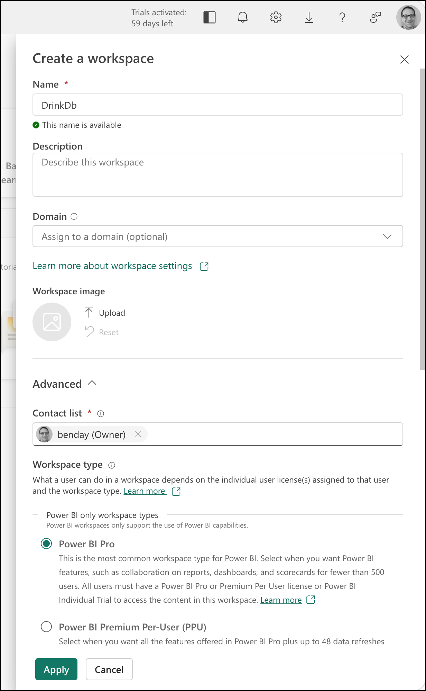
Task: Click the panel's vertical scrollbar
Action: tap(423, 219)
